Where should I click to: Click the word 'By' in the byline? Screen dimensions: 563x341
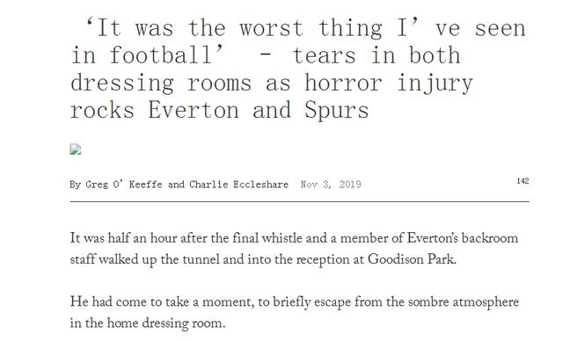tap(76, 185)
